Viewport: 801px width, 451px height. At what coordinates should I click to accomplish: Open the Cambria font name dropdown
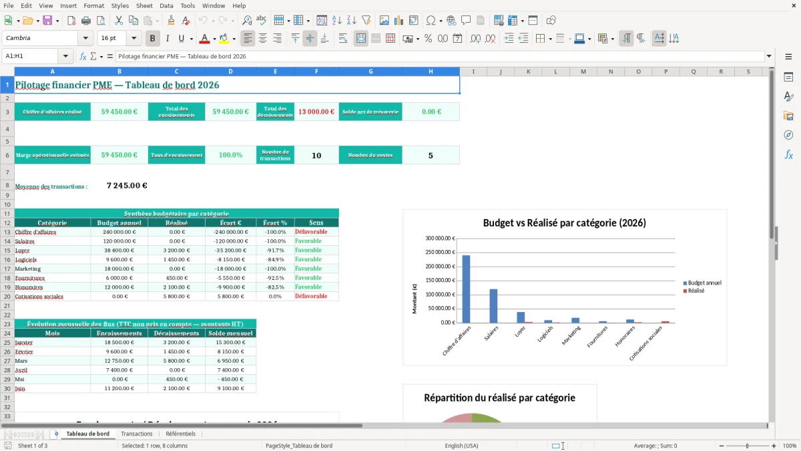click(85, 39)
